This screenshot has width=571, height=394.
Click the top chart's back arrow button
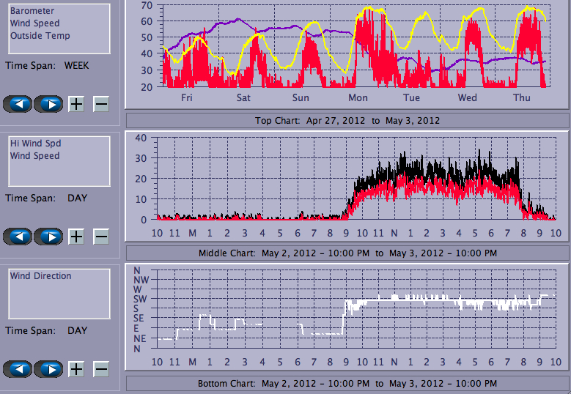18,104
